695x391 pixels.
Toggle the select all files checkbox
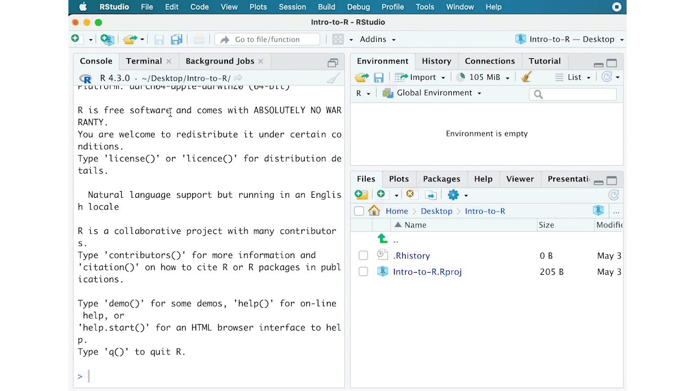(359, 211)
